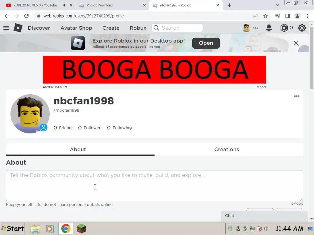Click the Roblox logo home icon
This screenshot has width=314, height=235.
tap(18, 28)
